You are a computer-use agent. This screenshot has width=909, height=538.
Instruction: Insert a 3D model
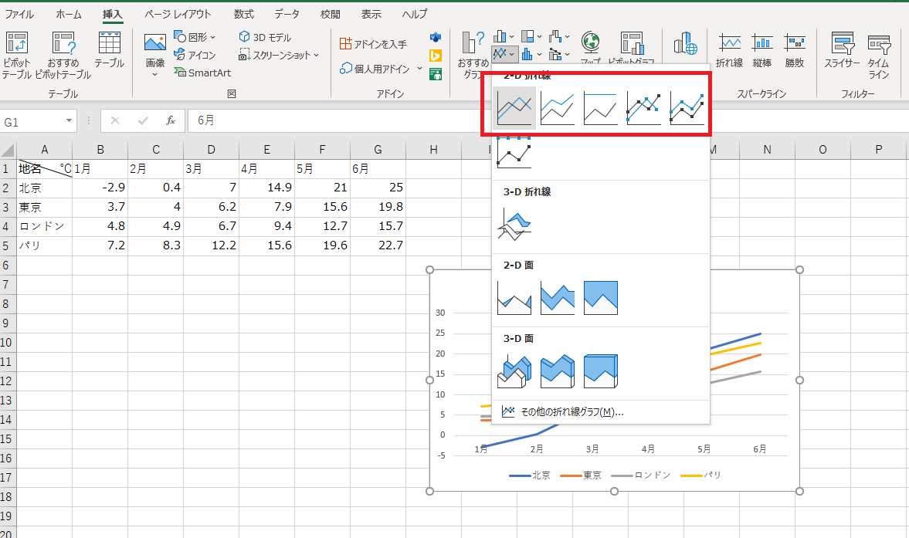pos(265,37)
